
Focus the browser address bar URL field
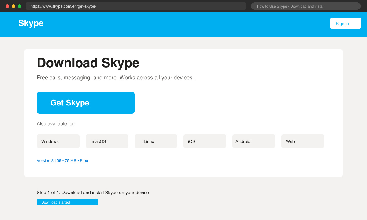[x=136, y=6]
